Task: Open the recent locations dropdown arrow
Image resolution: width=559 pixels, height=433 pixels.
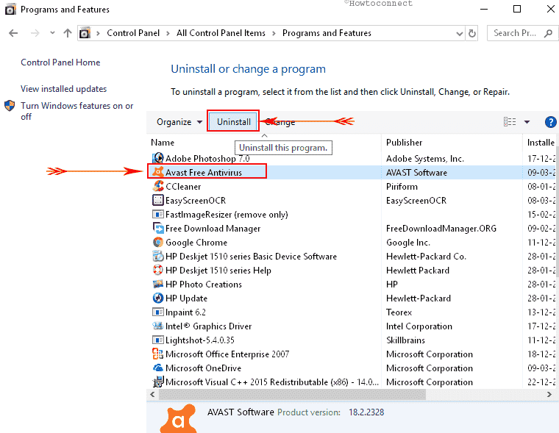Action: pyautogui.click(x=52, y=33)
